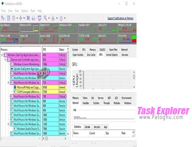The image size is (192, 147).
Task: Select the Windows Start-Up Application row
Action: pyautogui.click(x=22, y=55)
